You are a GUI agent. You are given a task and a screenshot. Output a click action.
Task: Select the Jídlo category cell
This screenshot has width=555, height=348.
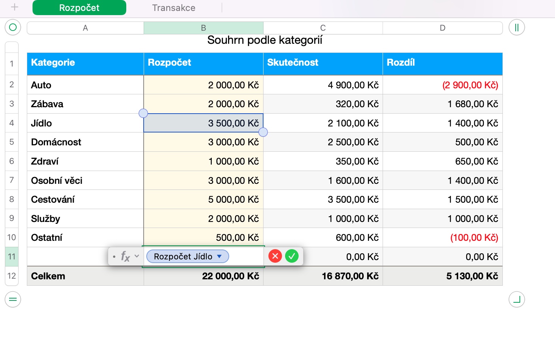[x=85, y=123]
